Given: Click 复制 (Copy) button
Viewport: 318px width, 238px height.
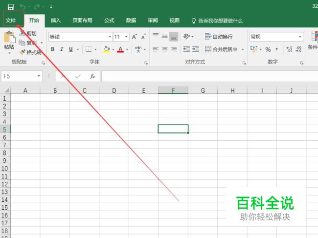Looking at the screenshot, I should [28, 43].
